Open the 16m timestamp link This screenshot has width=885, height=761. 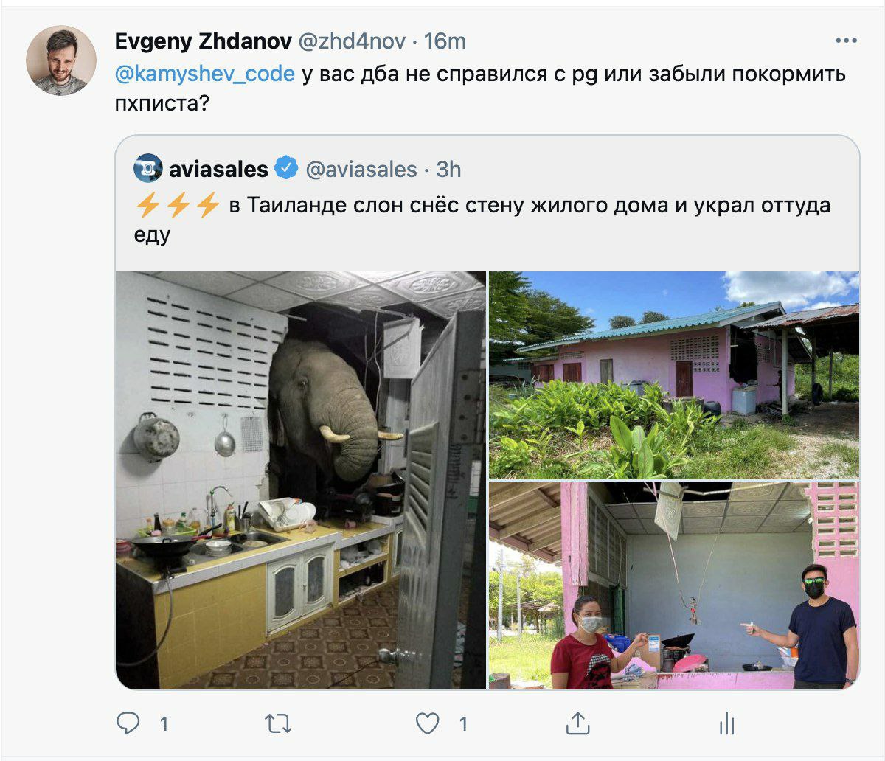coord(445,41)
